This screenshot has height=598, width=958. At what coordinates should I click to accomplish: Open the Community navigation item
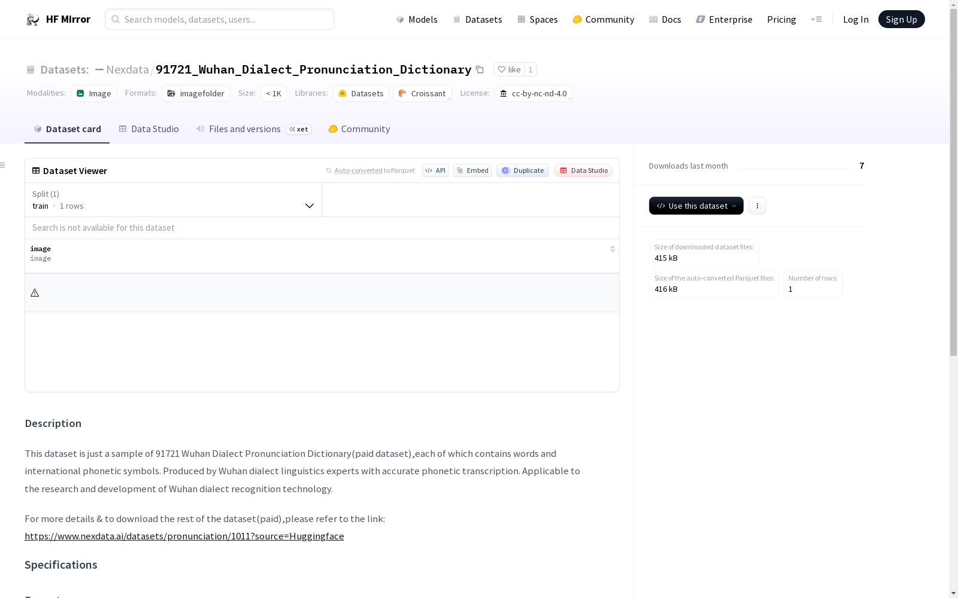603,19
